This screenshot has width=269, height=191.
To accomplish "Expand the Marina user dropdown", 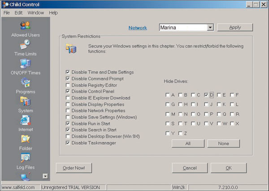I will coord(210,28).
